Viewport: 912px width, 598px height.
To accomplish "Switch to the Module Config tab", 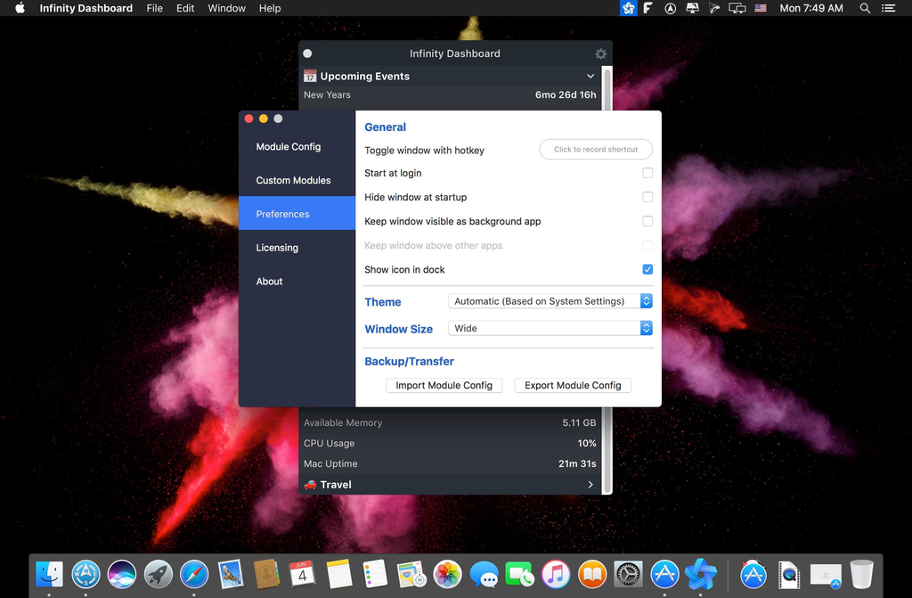I will point(288,147).
